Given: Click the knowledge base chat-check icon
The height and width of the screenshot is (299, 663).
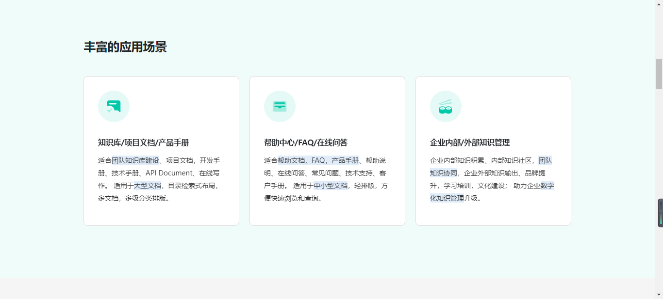Looking at the screenshot, I should pyautogui.click(x=114, y=106).
